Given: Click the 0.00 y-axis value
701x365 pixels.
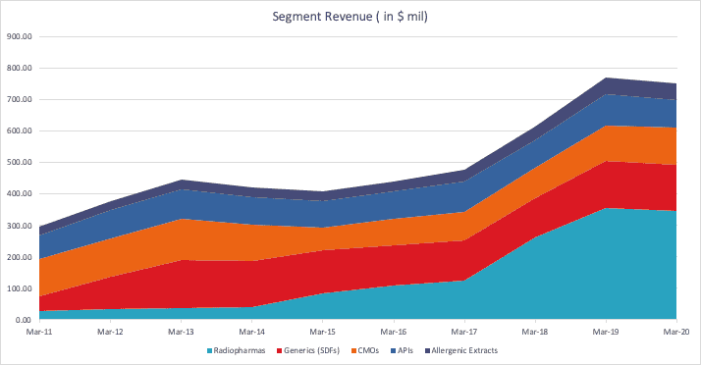Looking at the screenshot, I should click(23, 320).
